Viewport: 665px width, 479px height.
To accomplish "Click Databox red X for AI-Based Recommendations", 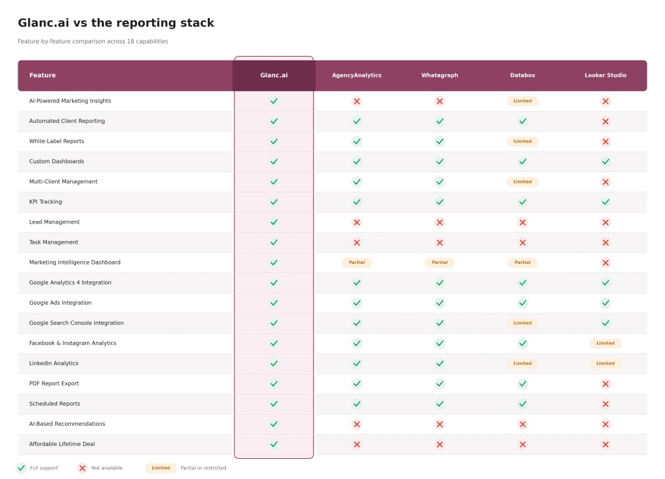I will (523, 424).
